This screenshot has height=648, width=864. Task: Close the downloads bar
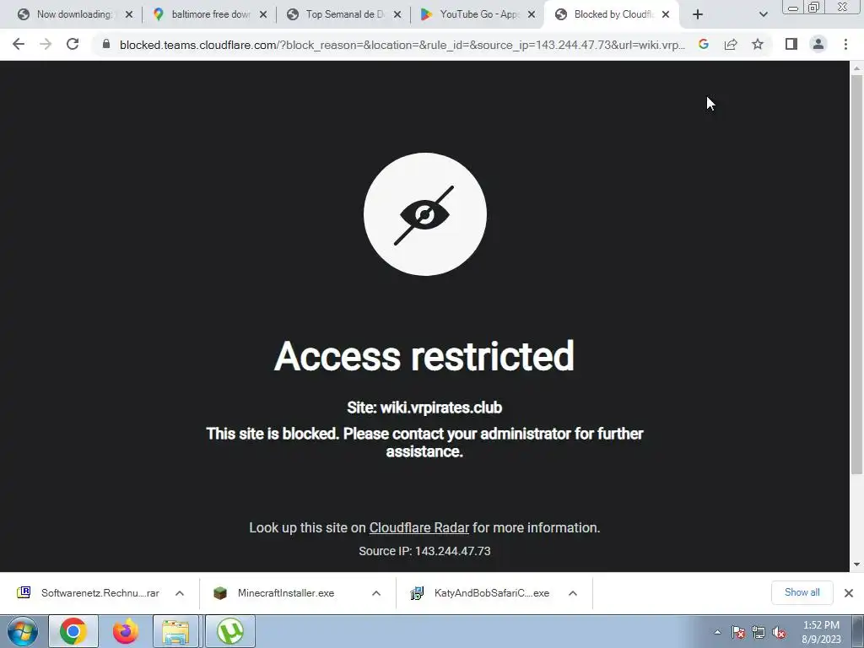849,593
